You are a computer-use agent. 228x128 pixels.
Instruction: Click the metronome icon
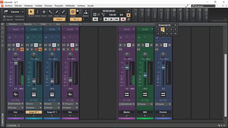tap(129, 19)
